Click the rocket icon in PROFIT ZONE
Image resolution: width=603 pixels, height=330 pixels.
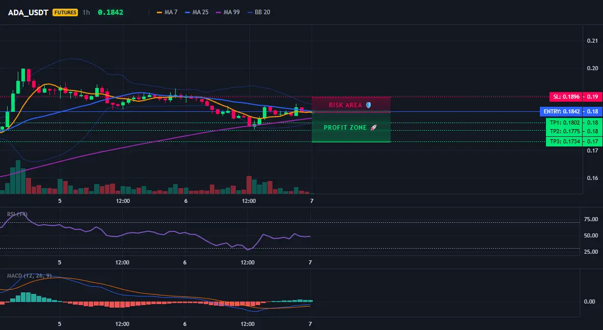(373, 128)
